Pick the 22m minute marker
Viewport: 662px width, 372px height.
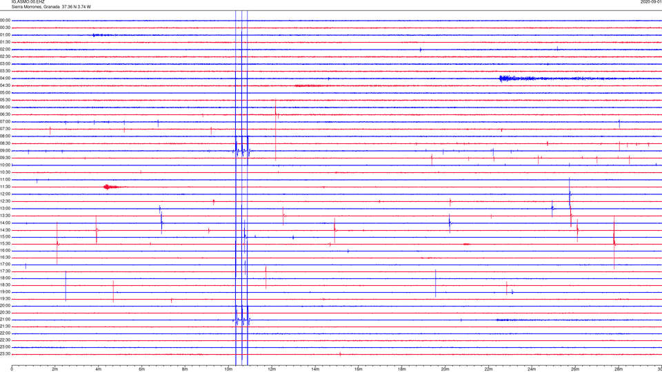click(488, 369)
